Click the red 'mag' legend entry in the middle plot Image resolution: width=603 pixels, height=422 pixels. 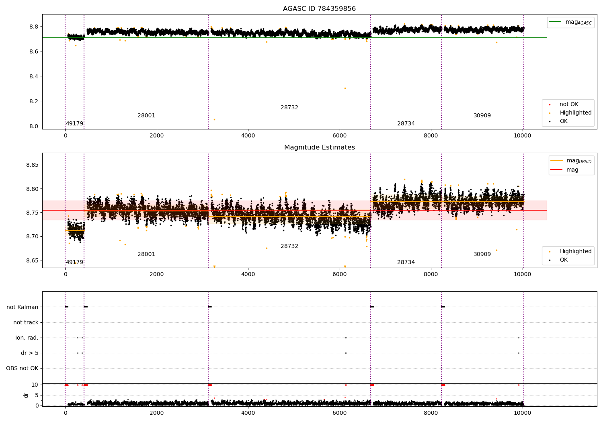565,170
